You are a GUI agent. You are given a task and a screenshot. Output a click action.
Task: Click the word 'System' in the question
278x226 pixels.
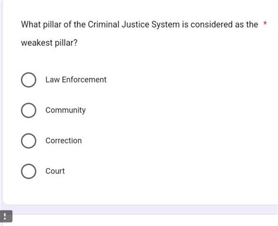coord(165,25)
